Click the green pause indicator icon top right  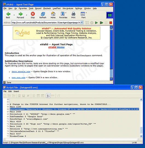[x=110, y=15]
